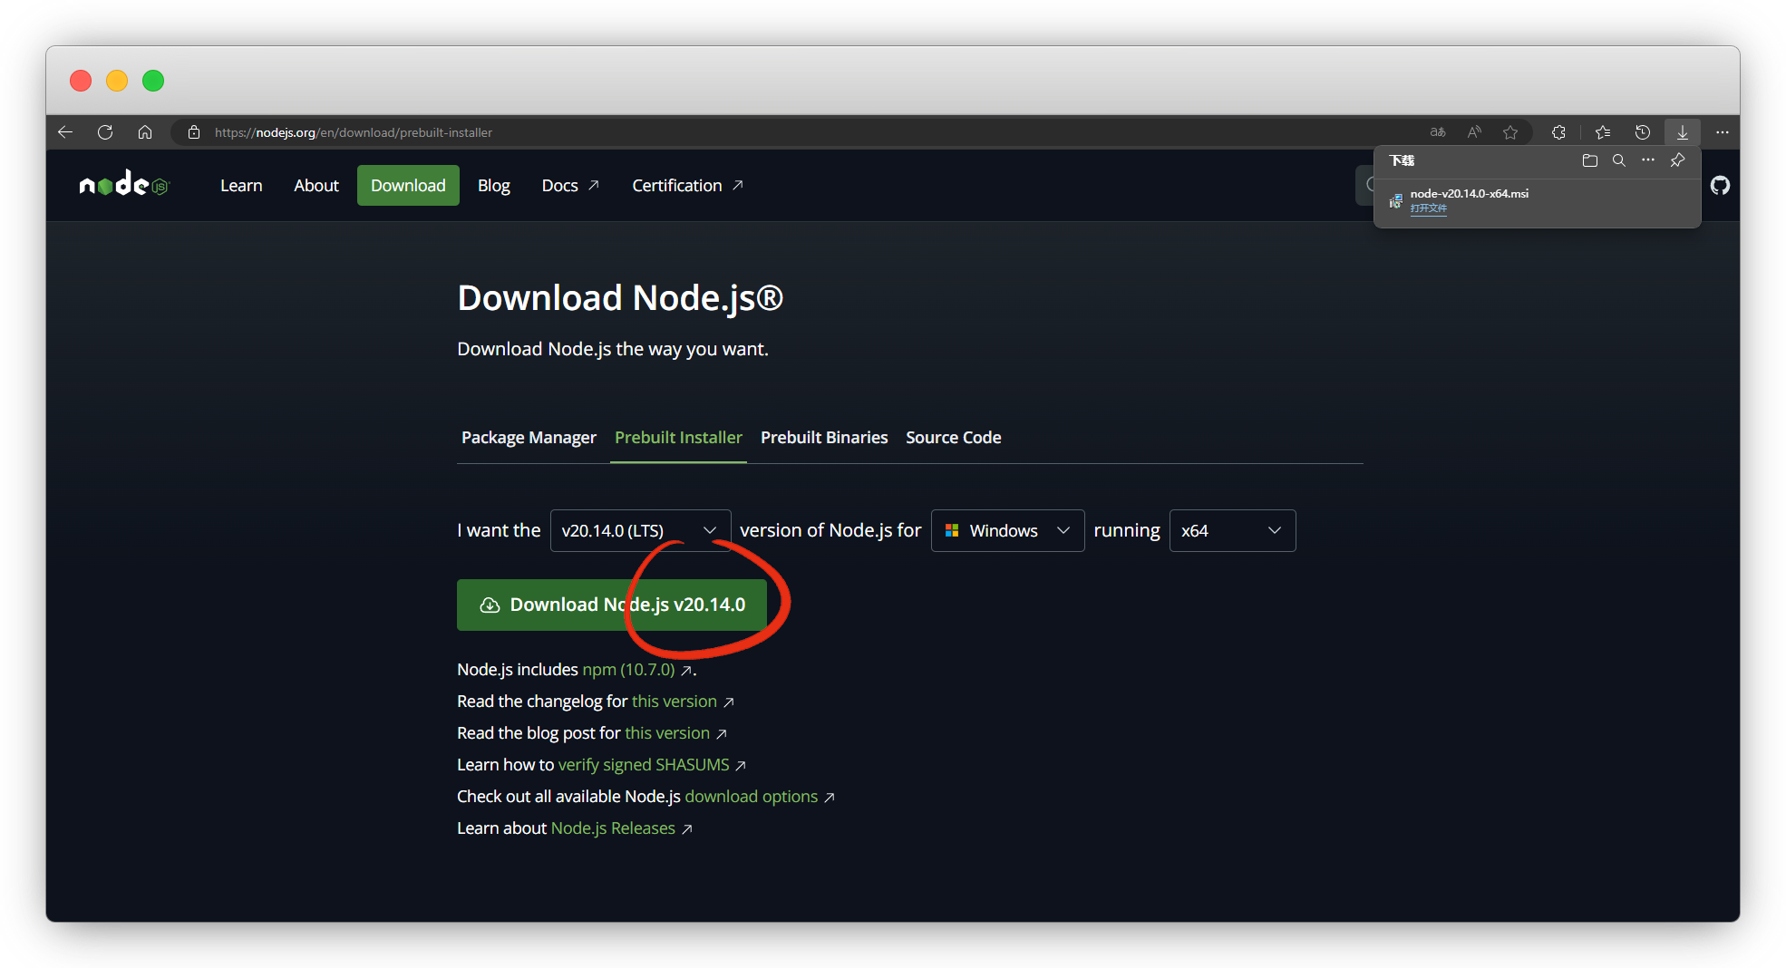Expand the v20.14.0 (LTS) version dropdown
This screenshot has width=1786, height=968.
pyautogui.click(x=640, y=530)
